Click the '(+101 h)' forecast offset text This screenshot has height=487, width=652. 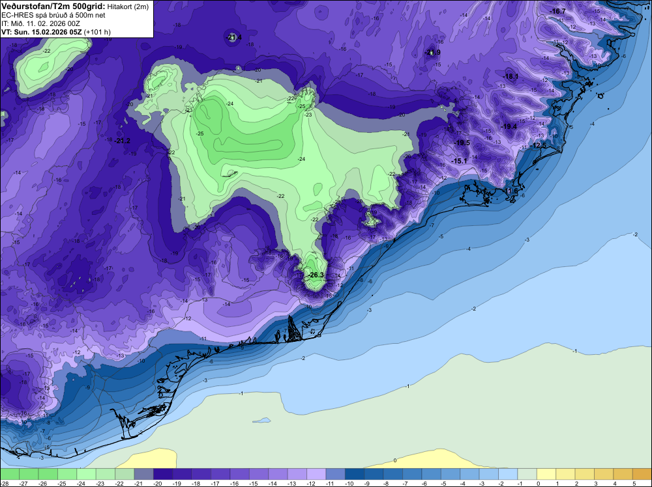click(97, 32)
